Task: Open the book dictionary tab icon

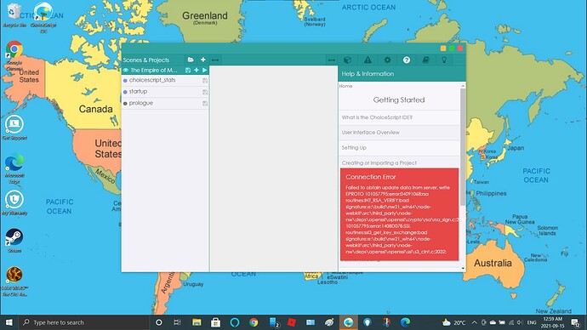Action: tap(425, 60)
